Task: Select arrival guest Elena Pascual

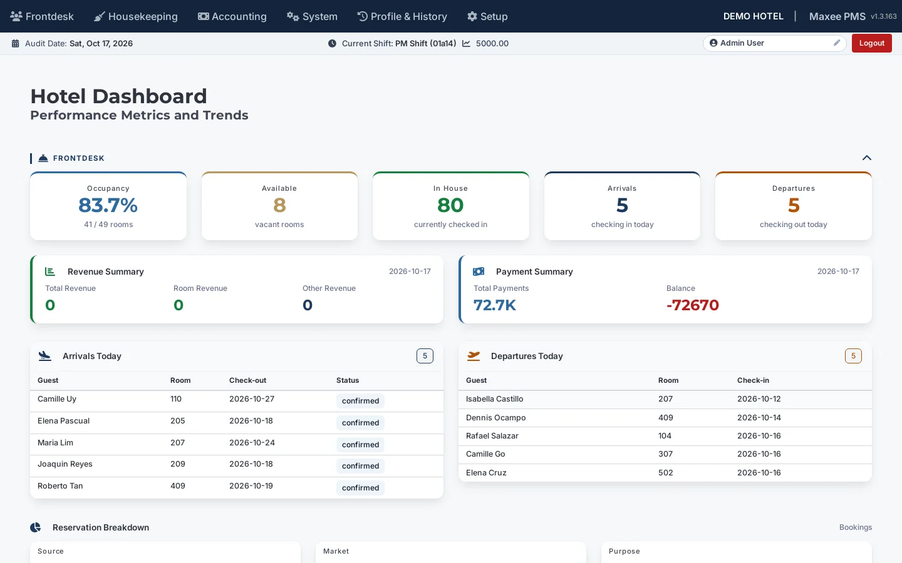Action: pos(63,421)
